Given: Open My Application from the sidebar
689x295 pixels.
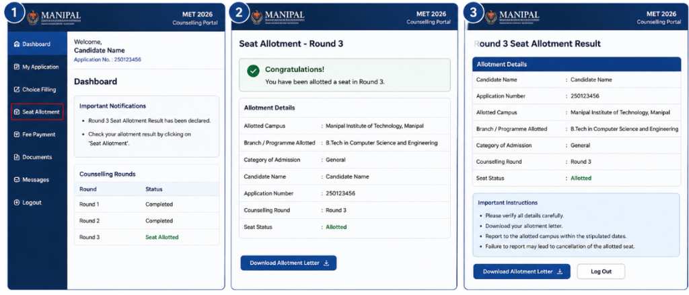Looking at the screenshot, I should pos(38,67).
